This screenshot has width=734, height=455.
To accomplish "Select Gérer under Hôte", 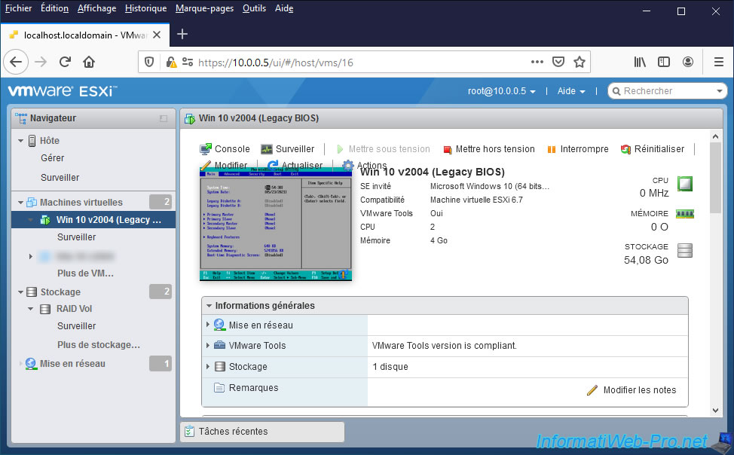I will coord(53,158).
